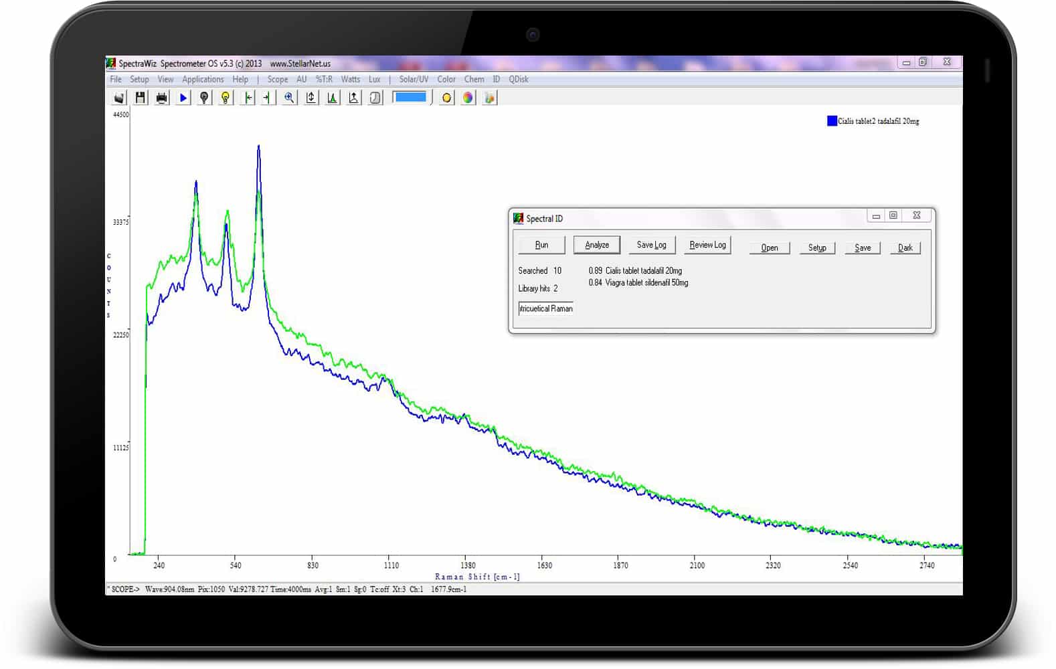The width and height of the screenshot is (1056, 669).
Task: Open the main window's Setup menu
Action: pos(139,79)
